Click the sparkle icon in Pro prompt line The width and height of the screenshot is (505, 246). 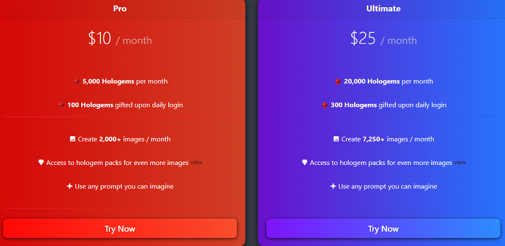[69, 186]
